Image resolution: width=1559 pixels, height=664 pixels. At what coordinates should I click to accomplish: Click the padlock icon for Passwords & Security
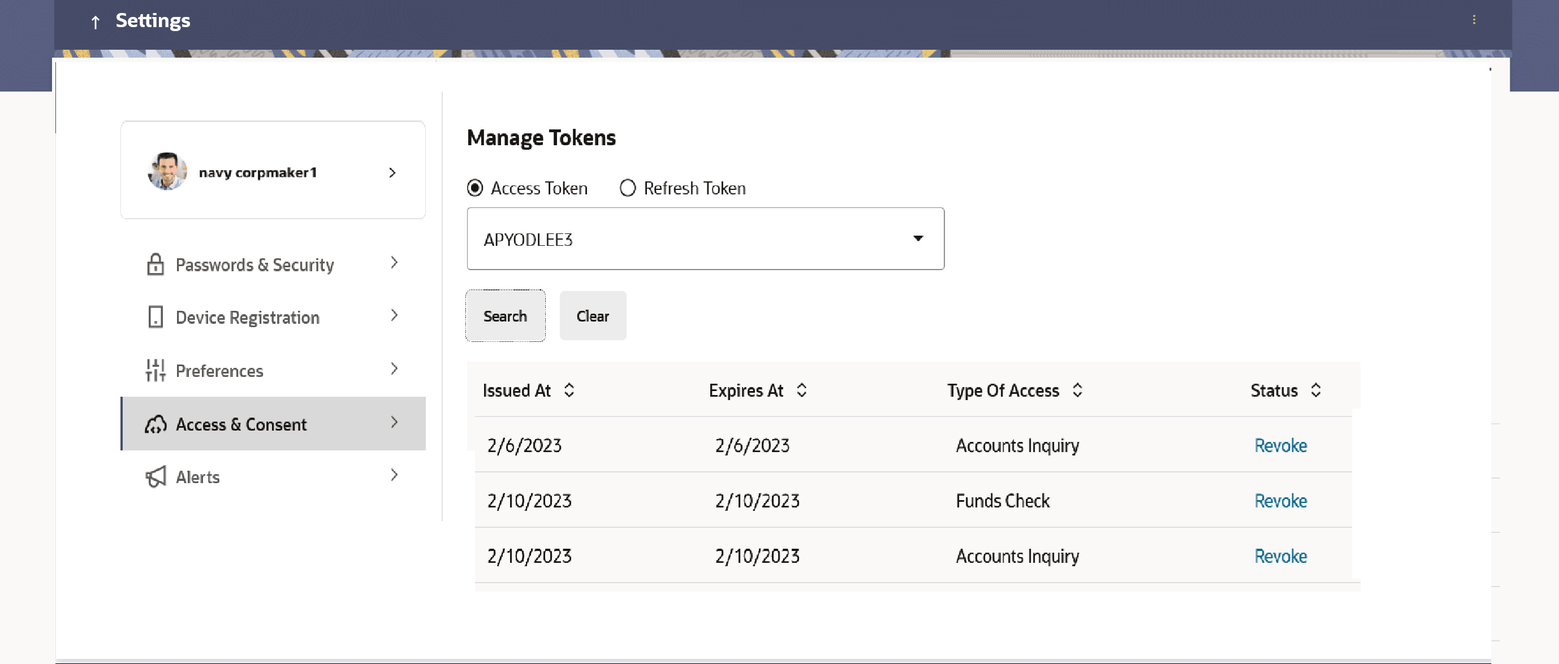[x=155, y=264]
